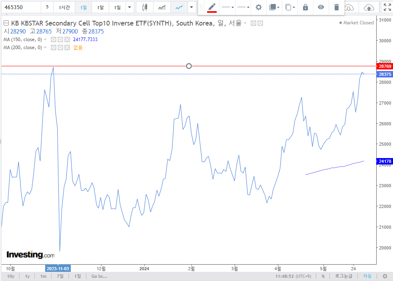Screen dimensions: 393x281
Task: Toggle 로그눈금 log scale
Action: [343, 276]
